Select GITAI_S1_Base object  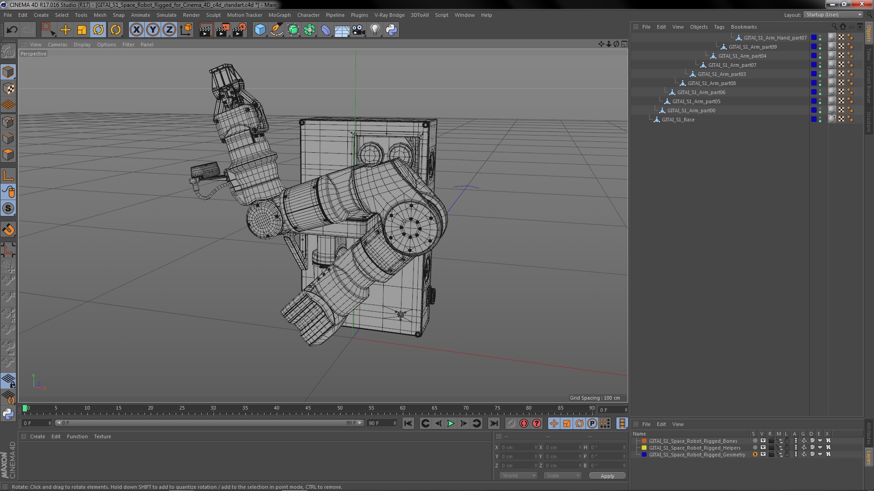click(x=678, y=120)
